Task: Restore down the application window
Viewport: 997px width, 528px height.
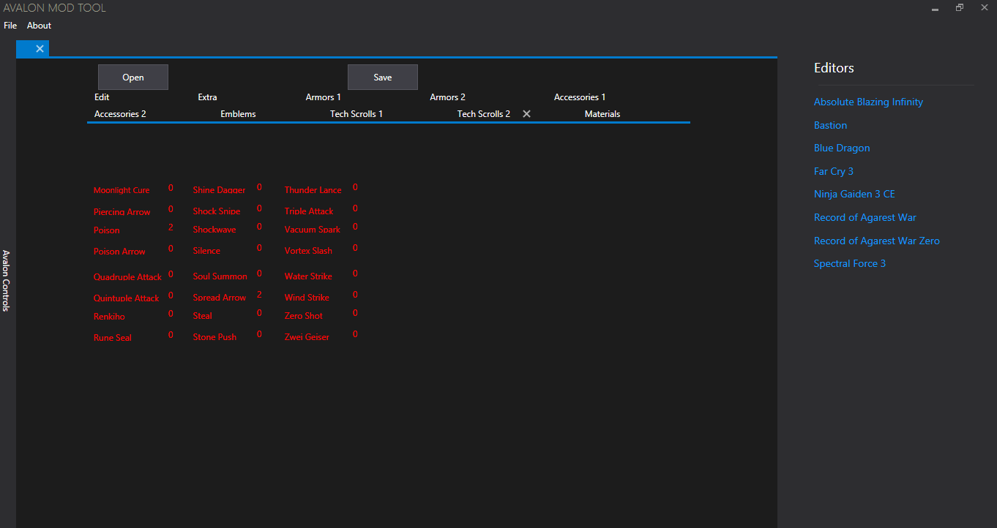Action: pyautogui.click(x=959, y=8)
